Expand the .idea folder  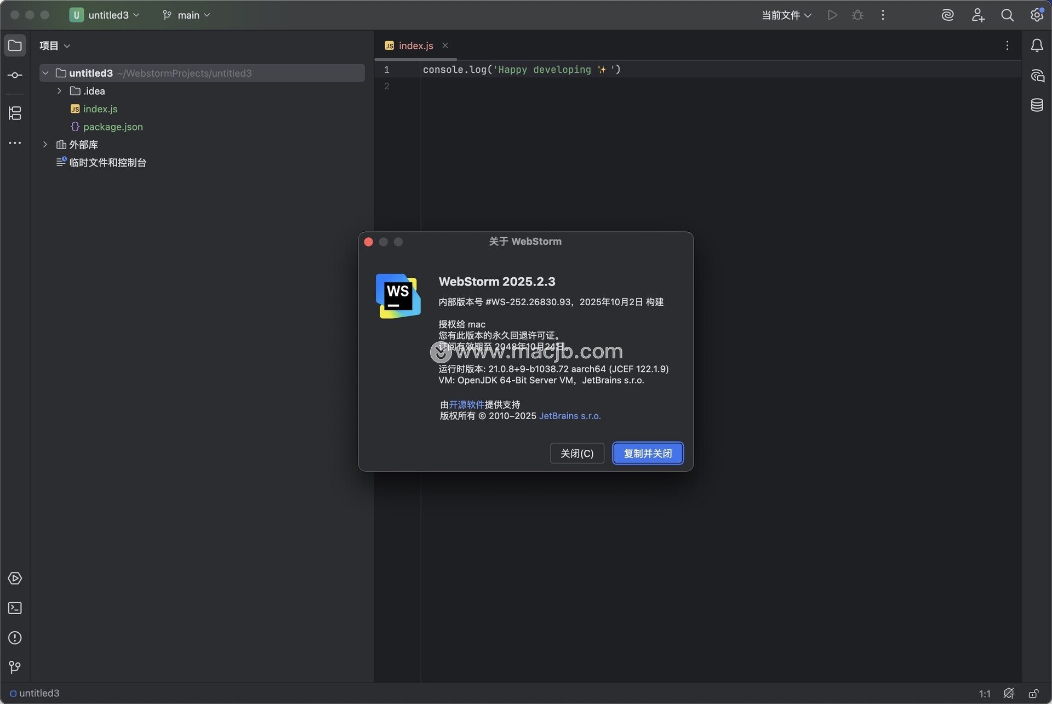click(59, 91)
